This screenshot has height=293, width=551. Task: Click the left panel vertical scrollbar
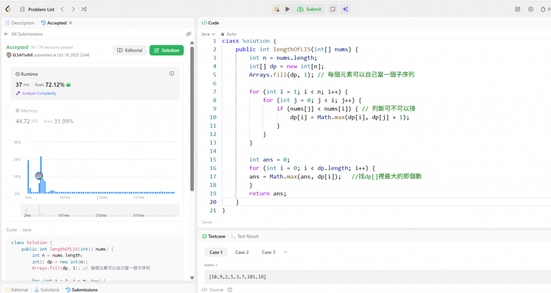[192, 118]
